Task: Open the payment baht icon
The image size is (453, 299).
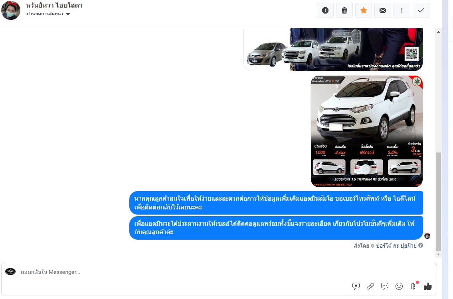Action: 413,286
